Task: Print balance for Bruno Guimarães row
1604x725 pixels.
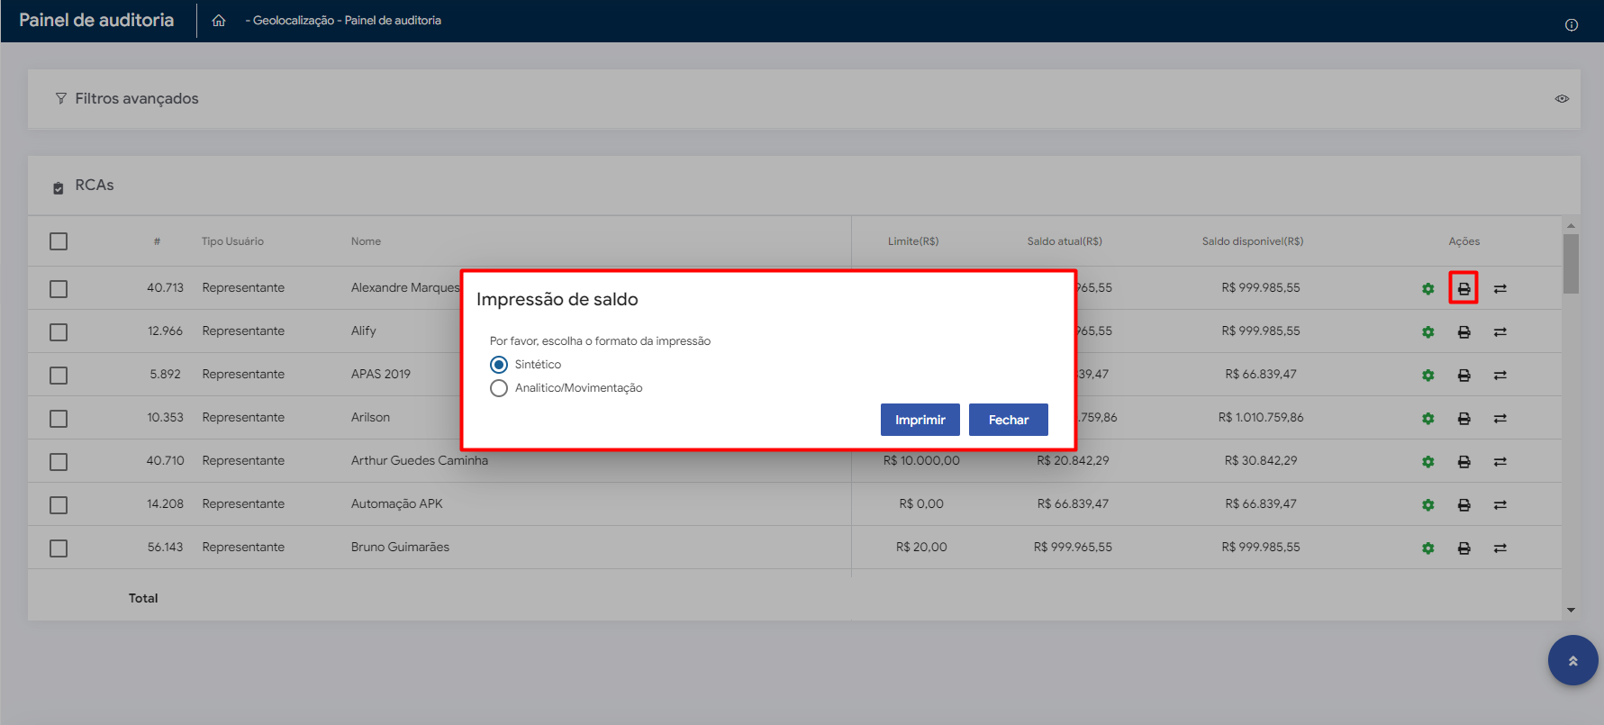Action: 1464,548
